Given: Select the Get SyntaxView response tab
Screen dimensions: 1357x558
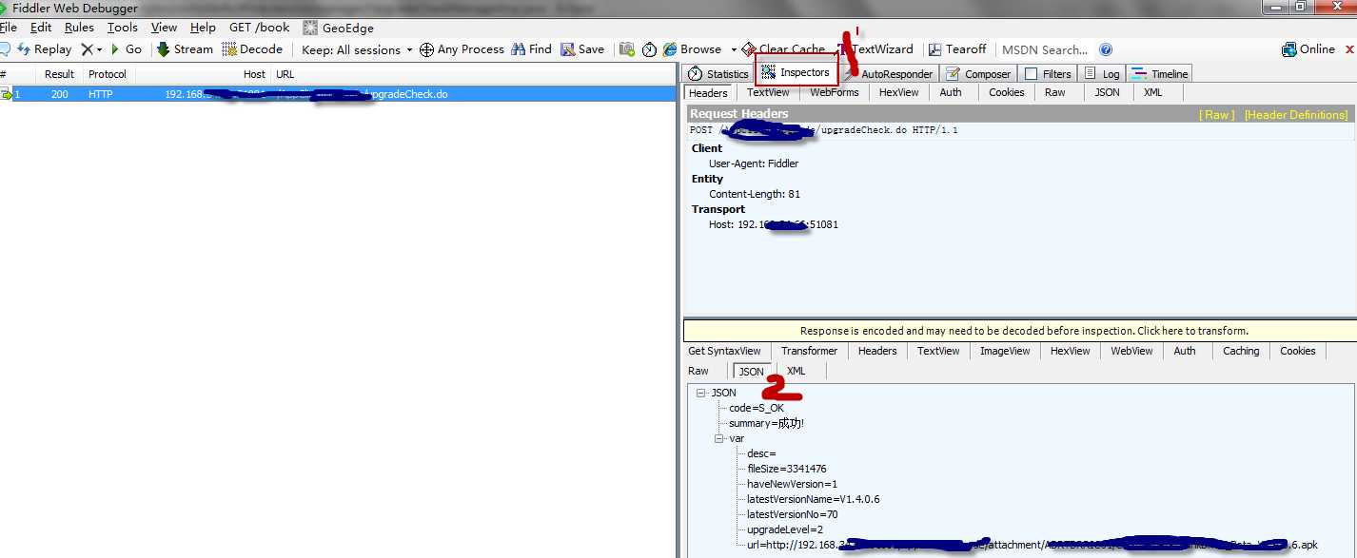Looking at the screenshot, I should coord(725,351).
